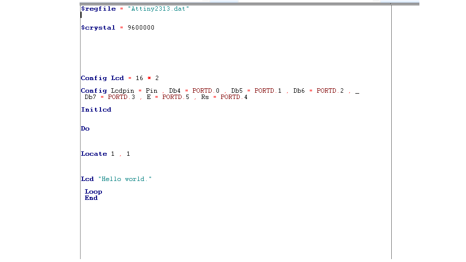The width and height of the screenshot is (466, 262).
Task: Click the $crystal directive keyword
Action: point(98,28)
